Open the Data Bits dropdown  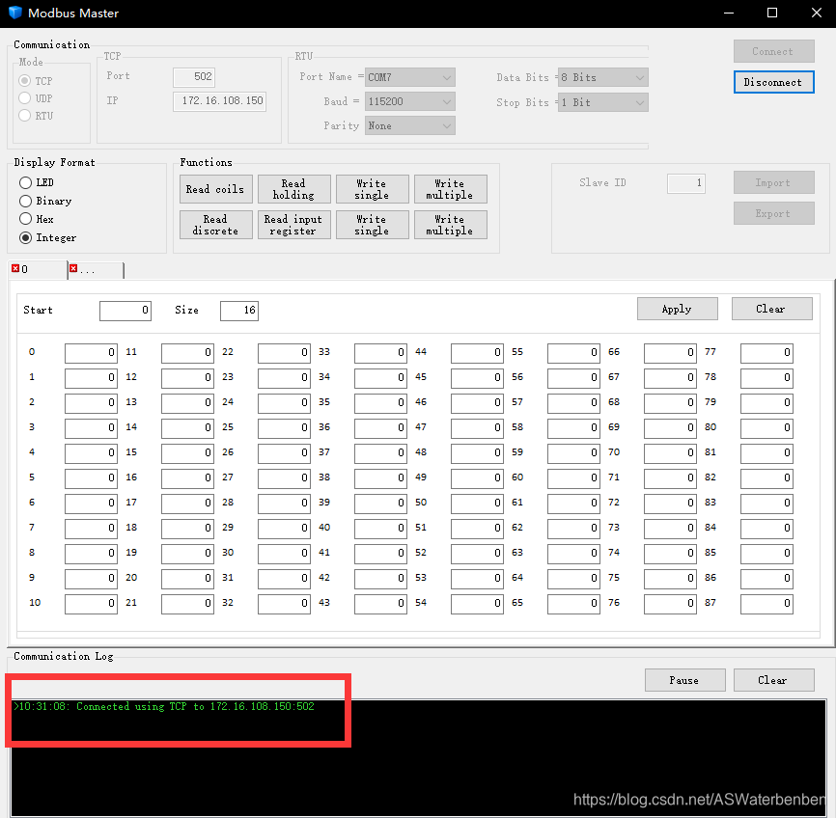603,77
